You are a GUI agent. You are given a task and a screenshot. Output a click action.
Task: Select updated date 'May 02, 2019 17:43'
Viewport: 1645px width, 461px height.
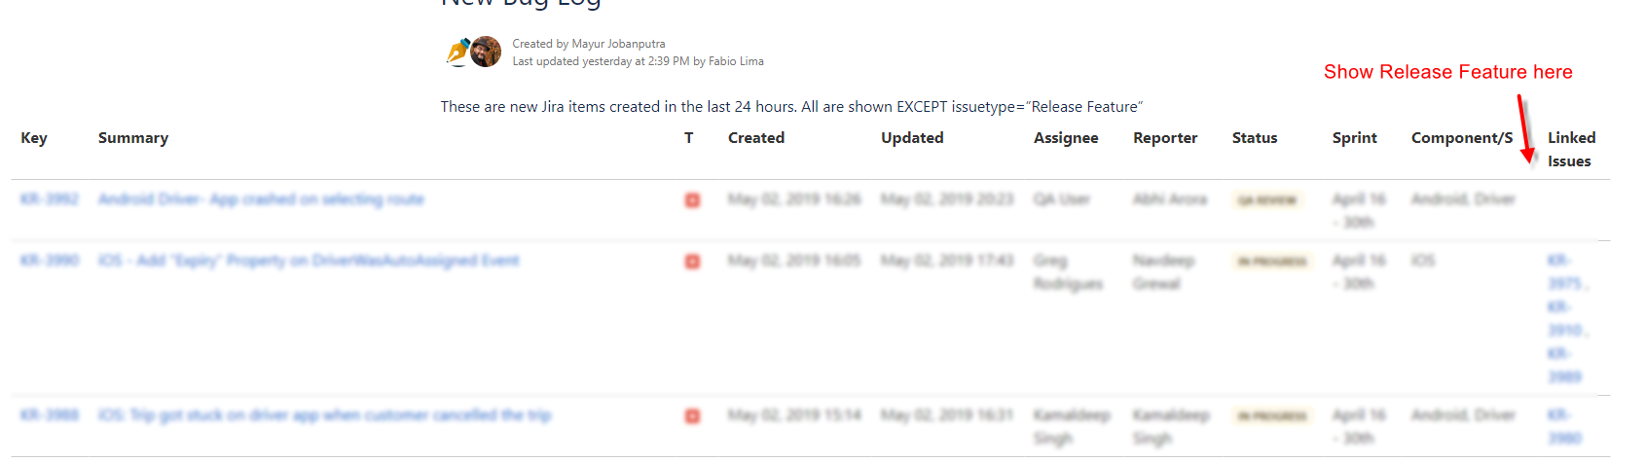(947, 261)
